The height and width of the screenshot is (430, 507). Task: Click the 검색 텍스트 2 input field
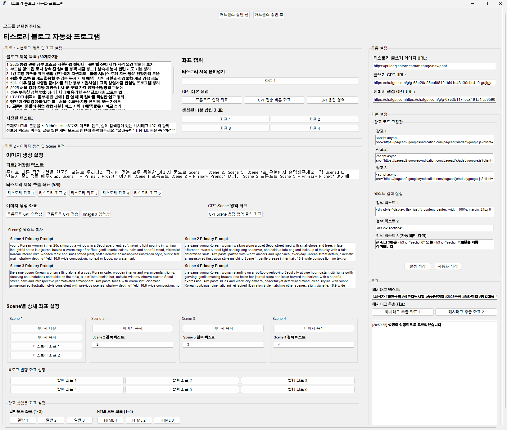pos(434,228)
